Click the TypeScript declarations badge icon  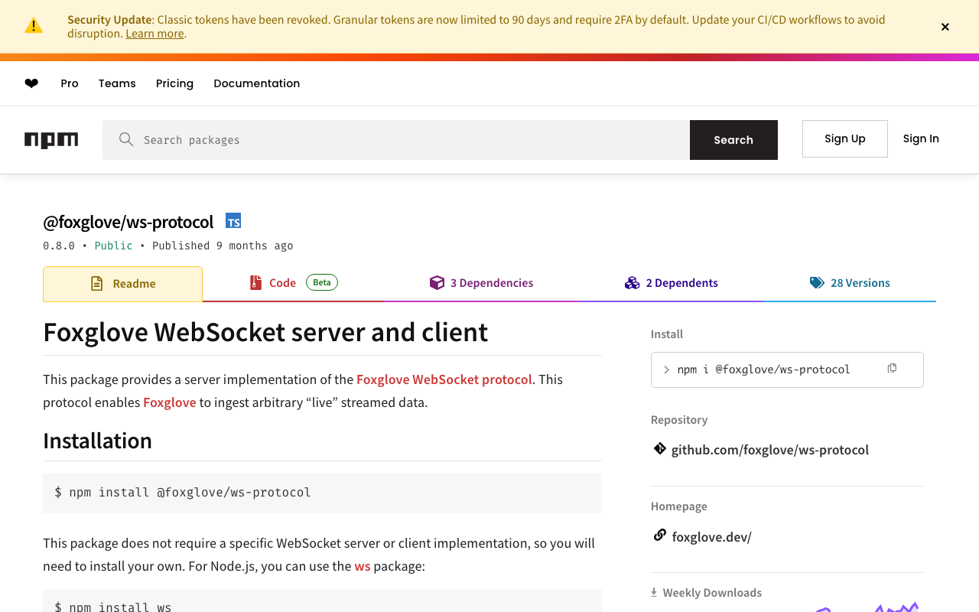click(233, 221)
